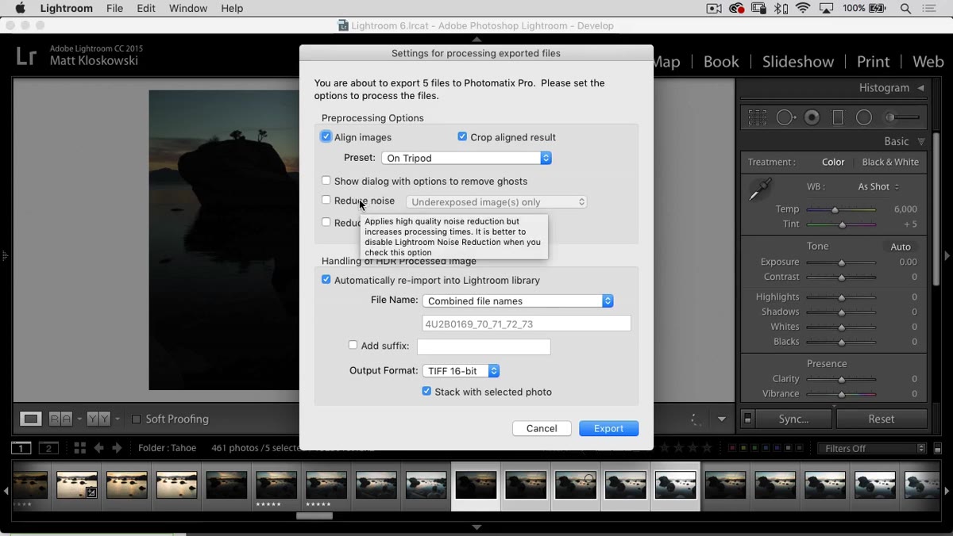This screenshot has width=953, height=536.
Task: Select the Adjustment Brush tool
Action: tap(901, 117)
